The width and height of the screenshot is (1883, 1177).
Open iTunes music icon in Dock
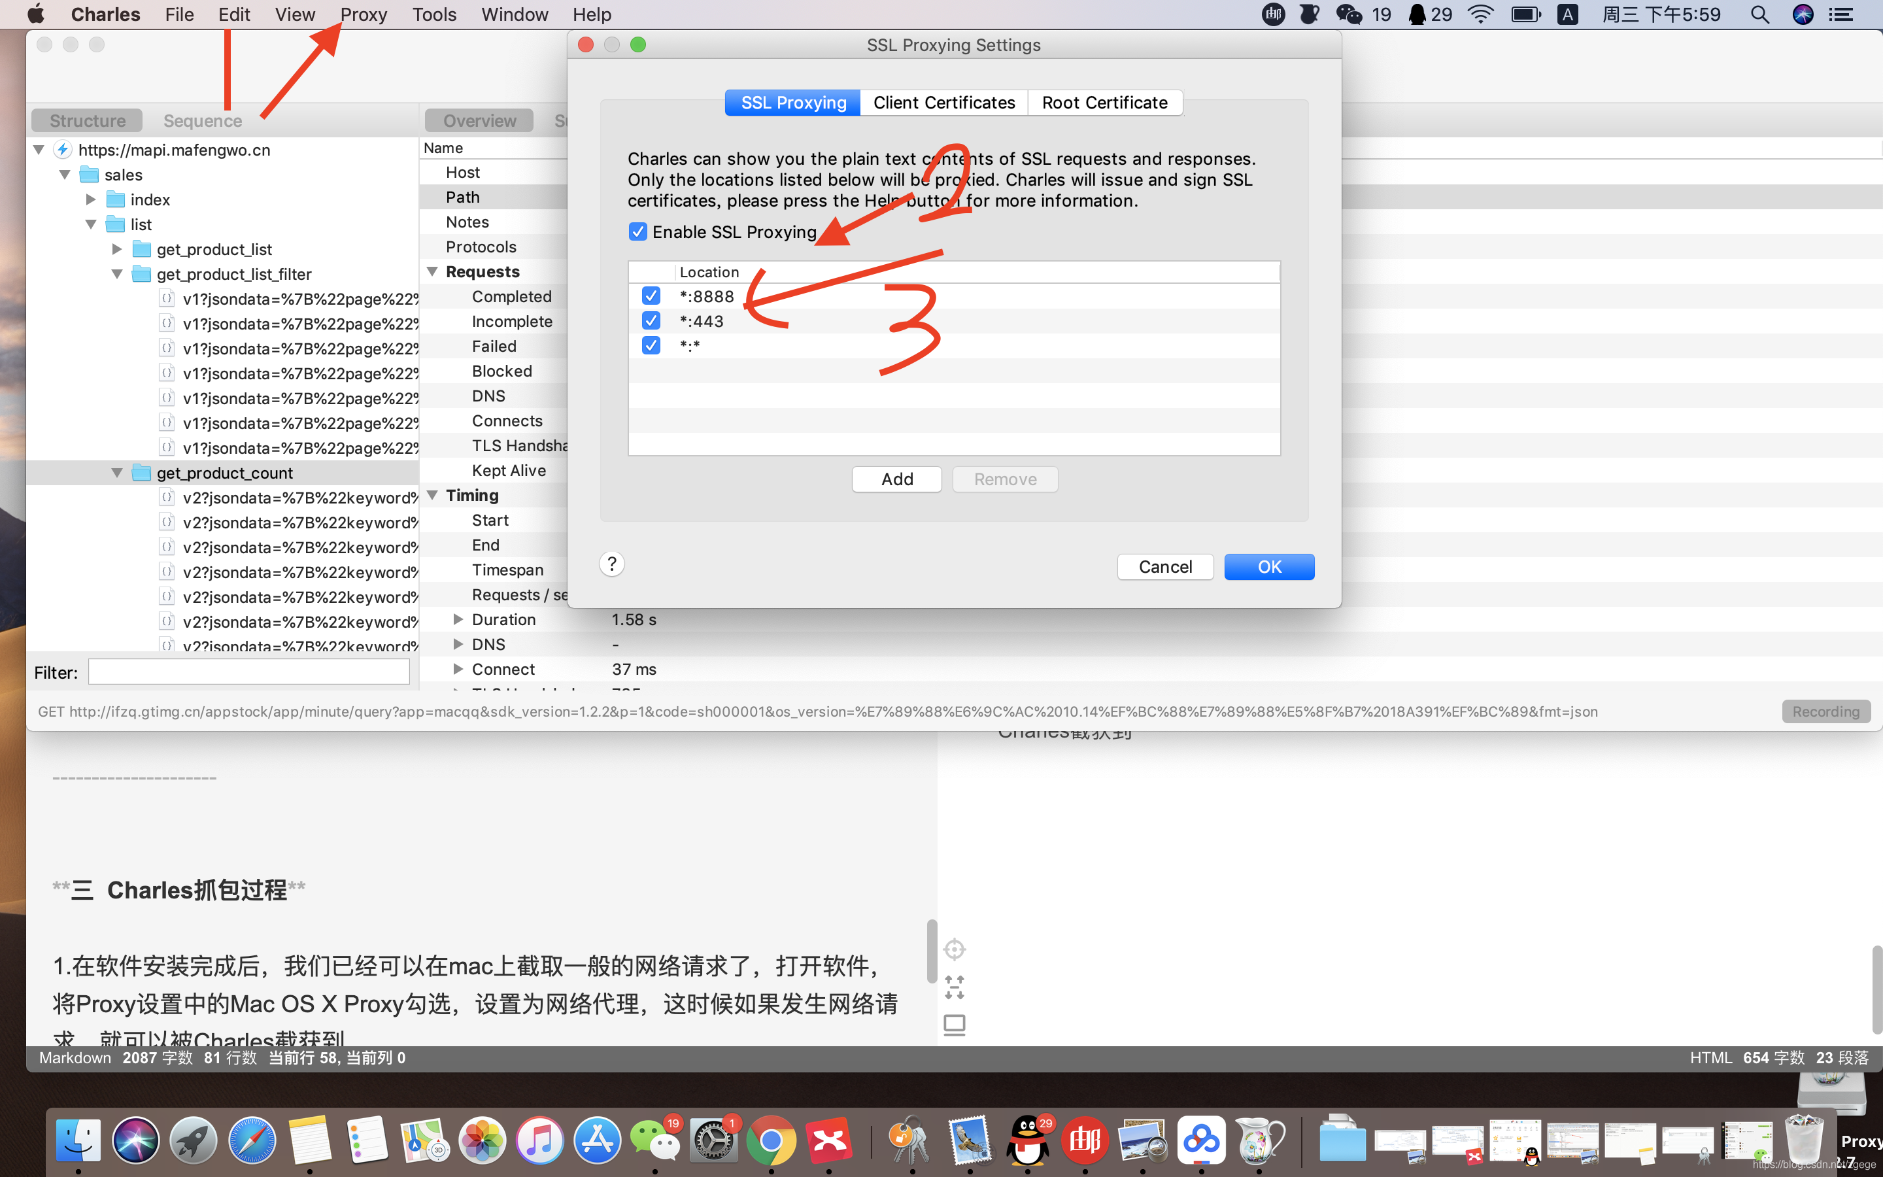point(540,1140)
